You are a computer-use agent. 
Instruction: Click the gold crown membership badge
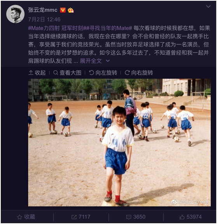click(x=71, y=10)
